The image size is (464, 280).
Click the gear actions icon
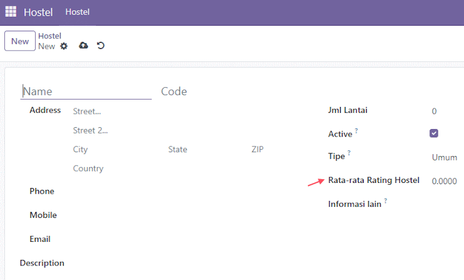tap(64, 46)
